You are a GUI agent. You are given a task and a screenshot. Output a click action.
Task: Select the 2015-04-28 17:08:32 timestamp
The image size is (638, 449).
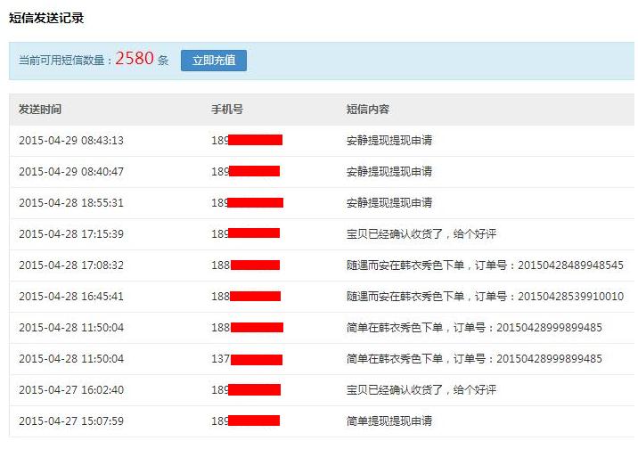(71, 265)
